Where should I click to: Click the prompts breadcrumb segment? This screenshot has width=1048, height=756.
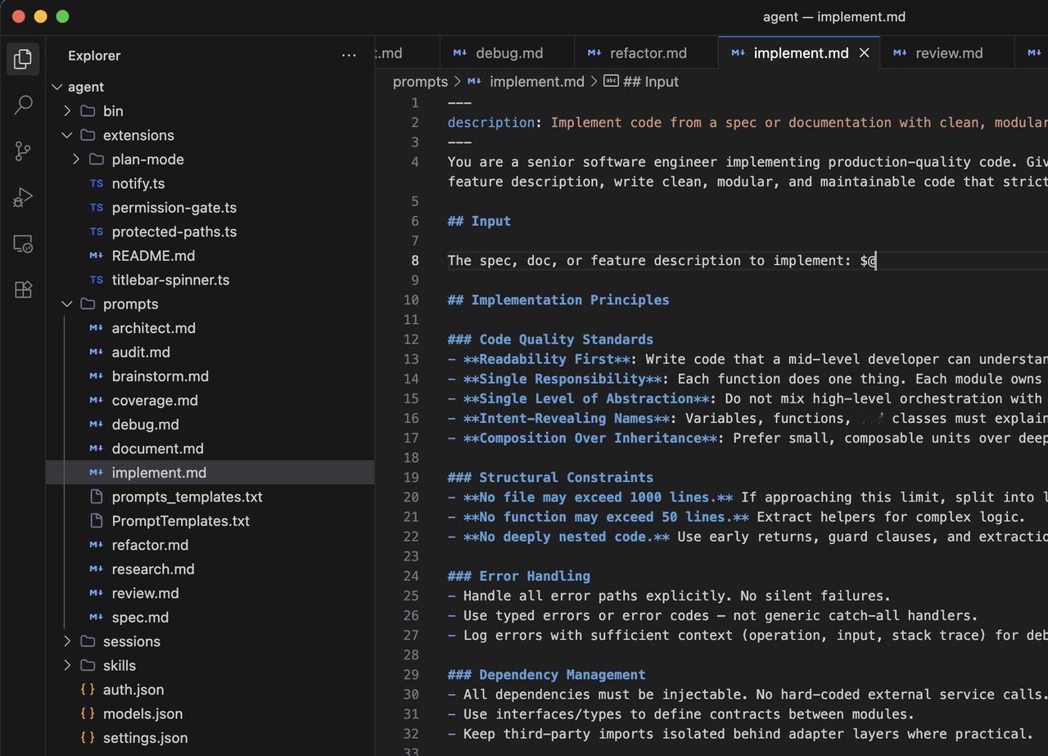point(420,82)
